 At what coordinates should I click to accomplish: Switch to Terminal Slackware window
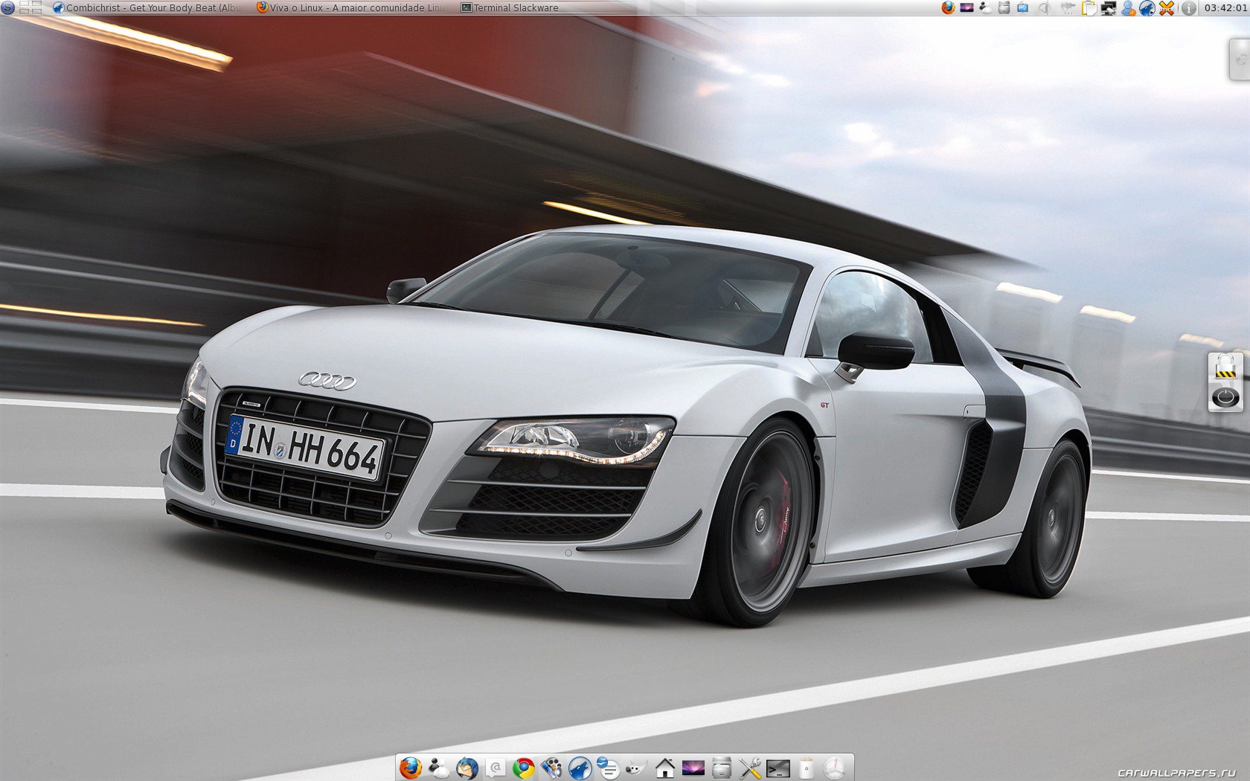pos(510,7)
